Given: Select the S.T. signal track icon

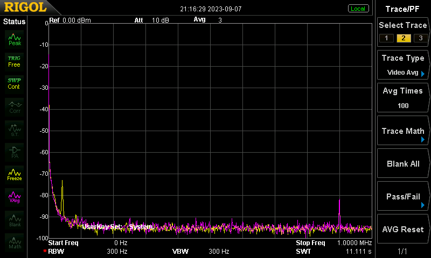Looking at the screenshot, I should pos(15,130).
